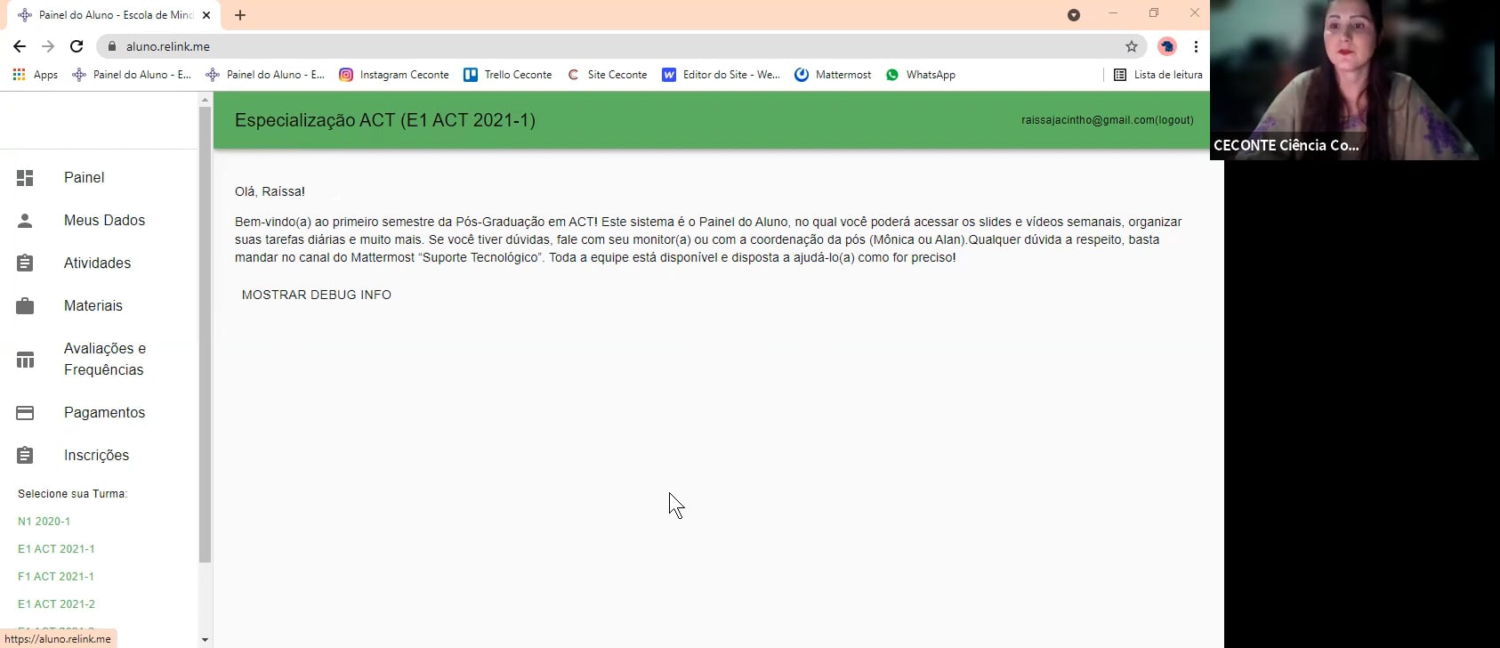Image resolution: width=1500 pixels, height=648 pixels.
Task: Bookmark this page with the star icon
Action: coord(1132,46)
